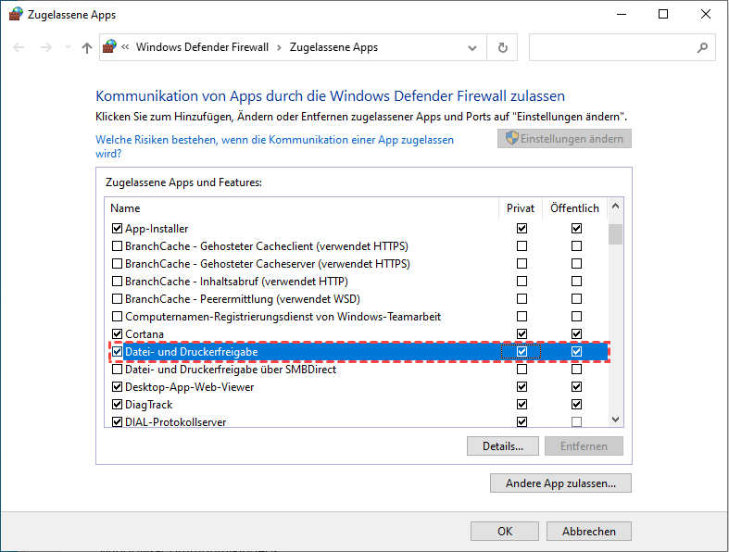Viewport: 729px width, 552px height.
Task: Click Andere App zulassen... button
Action: [x=560, y=483]
